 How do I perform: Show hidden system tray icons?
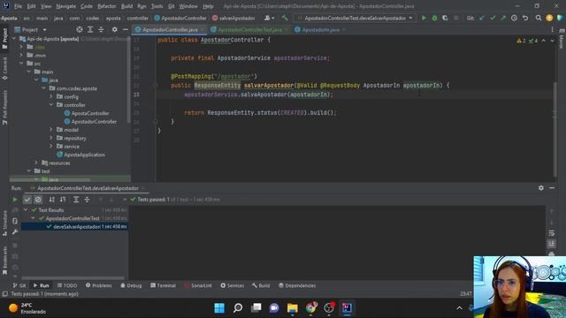point(459,308)
